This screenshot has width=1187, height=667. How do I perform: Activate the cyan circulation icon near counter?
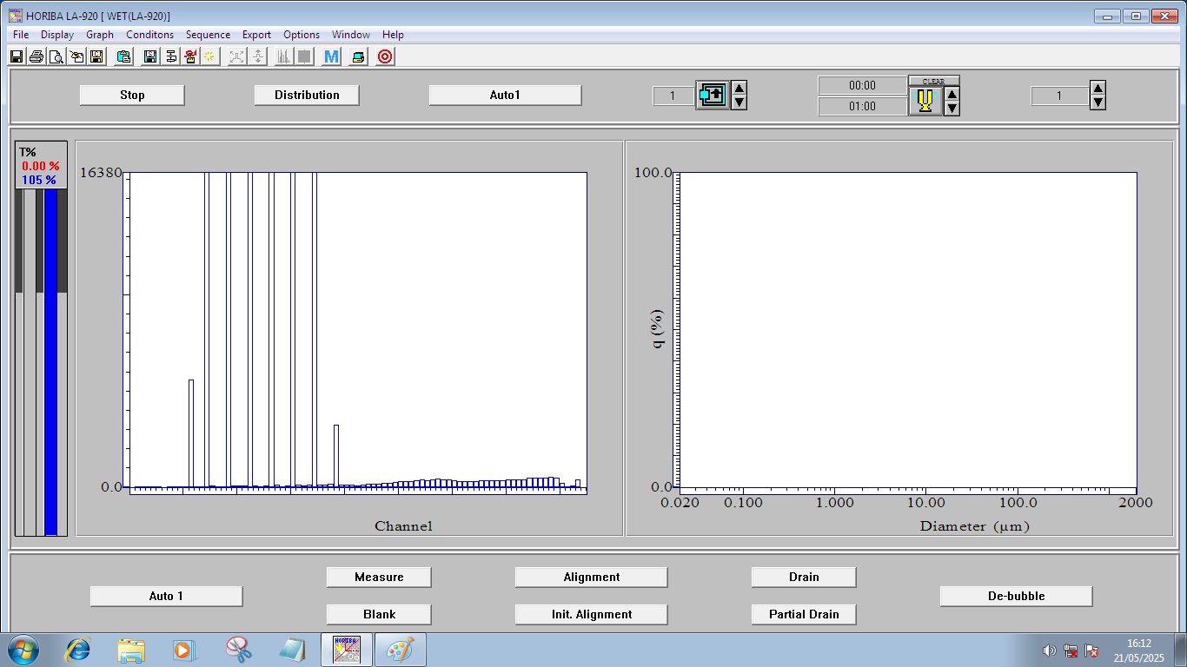(713, 96)
